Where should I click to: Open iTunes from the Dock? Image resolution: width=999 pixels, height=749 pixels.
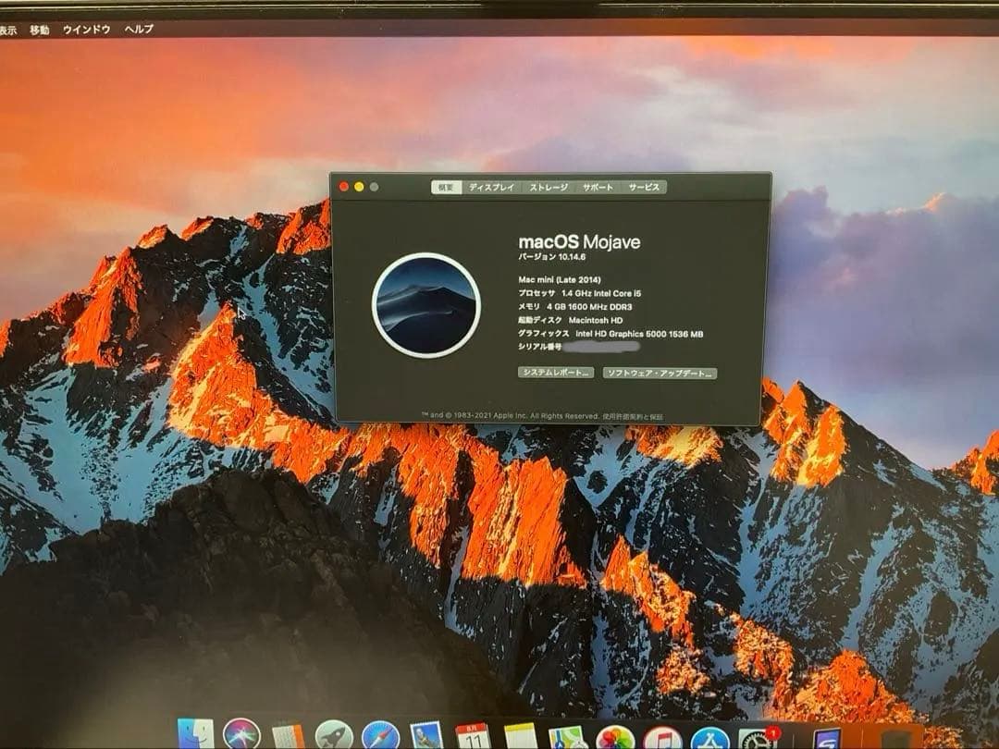pyautogui.click(x=660, y=735)
